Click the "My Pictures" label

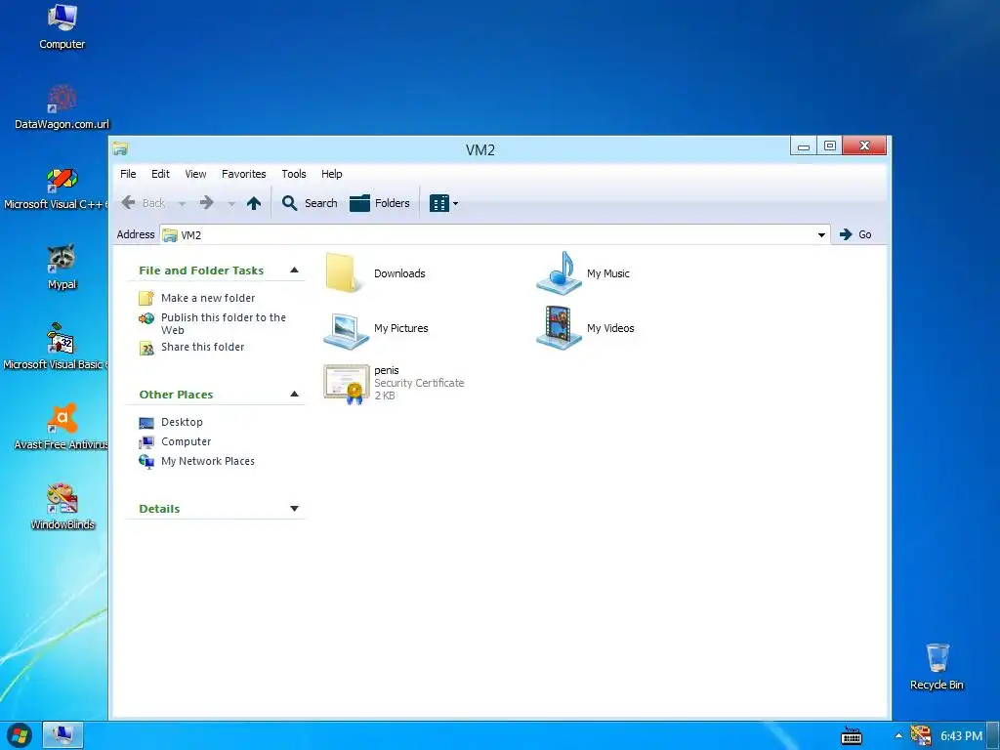[400, 328]
